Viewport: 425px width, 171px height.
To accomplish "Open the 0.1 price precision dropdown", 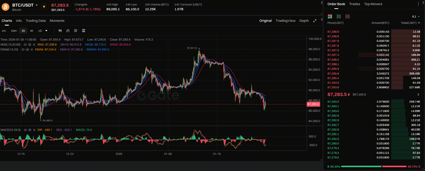I will coord(416,16).
